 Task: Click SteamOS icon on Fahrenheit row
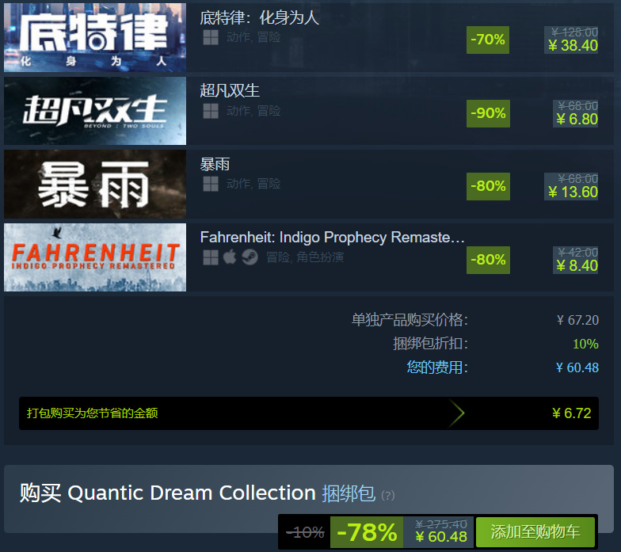click(x=250, y=257)
